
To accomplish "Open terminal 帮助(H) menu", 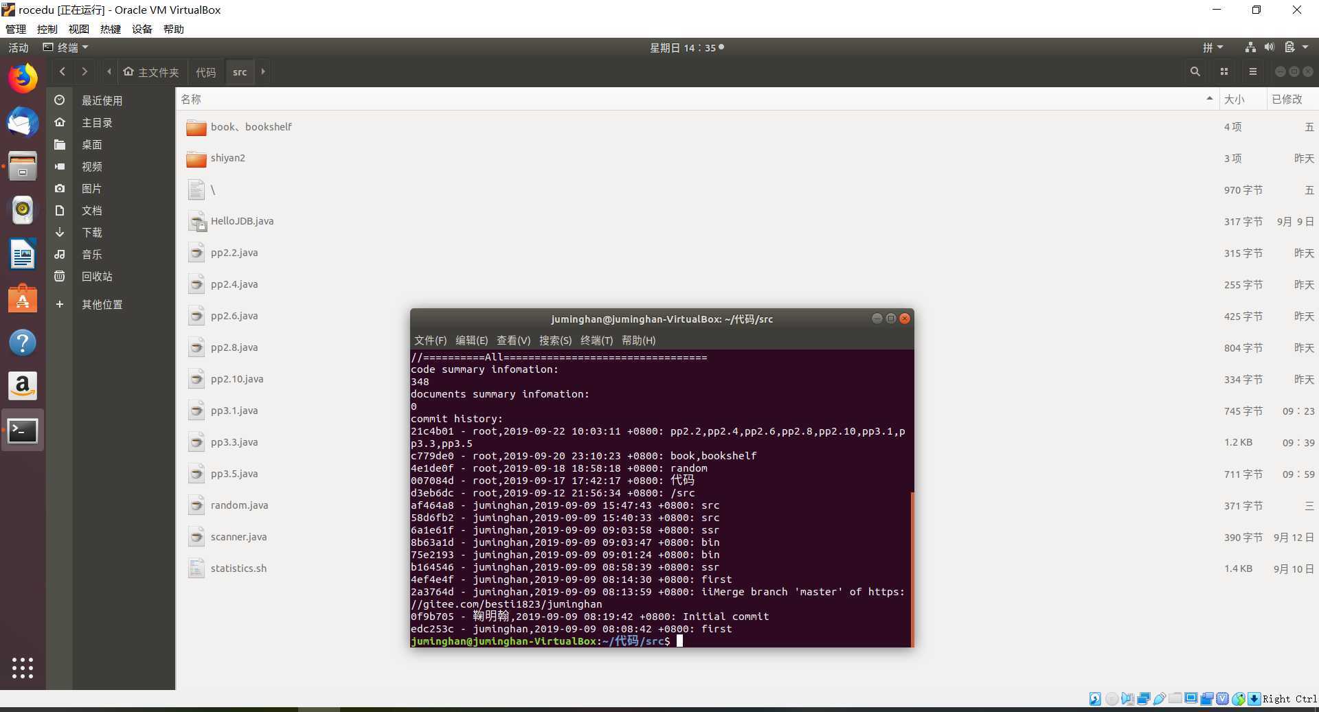I will point(638,341).
